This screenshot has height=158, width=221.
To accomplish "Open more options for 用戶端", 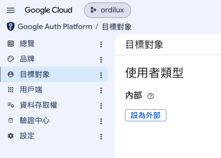I will (101, 91).
